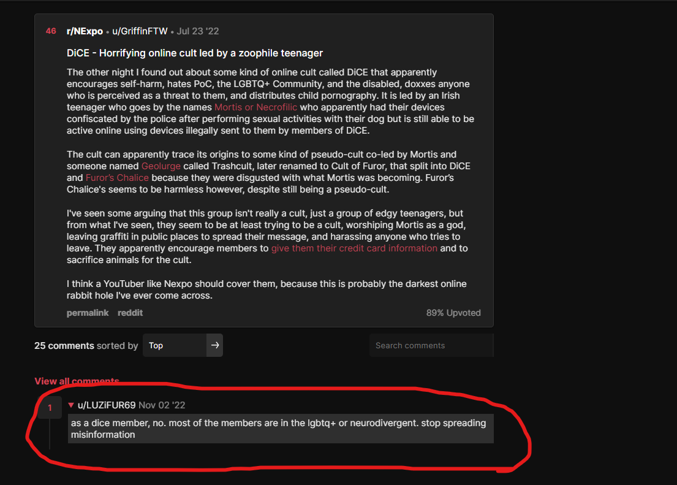The image size is (677, 485).
Task: Click the arrow button beside Top sort
Action: [x=214, y=345]
